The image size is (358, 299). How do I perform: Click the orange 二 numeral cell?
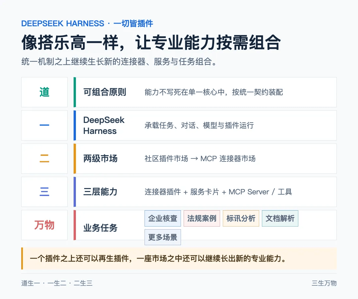44,158
